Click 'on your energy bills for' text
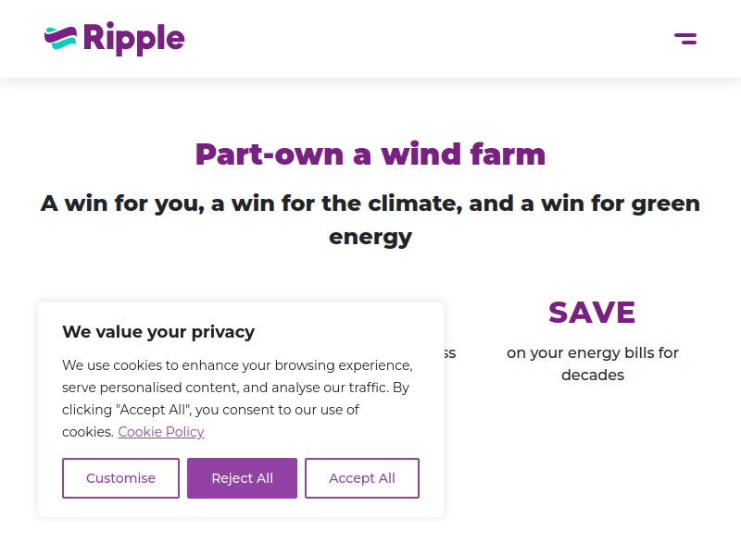The width and height of the screenshot is (741, 555). (x=593, y=352)
